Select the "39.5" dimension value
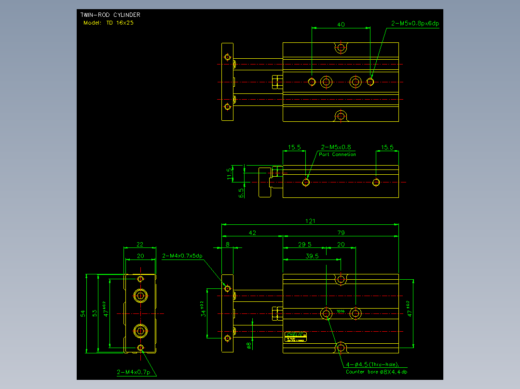Screen dimensions: 520x389 (x=312, y=256)
